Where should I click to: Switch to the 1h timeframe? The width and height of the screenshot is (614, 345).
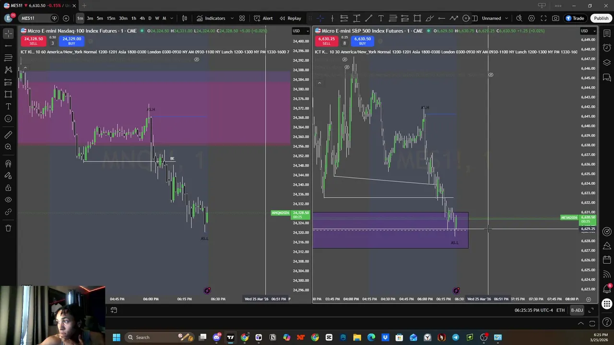coord(134,18)
